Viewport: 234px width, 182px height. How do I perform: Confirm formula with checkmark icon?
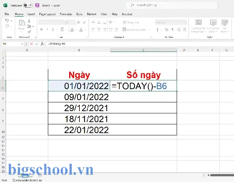[37, 44]
